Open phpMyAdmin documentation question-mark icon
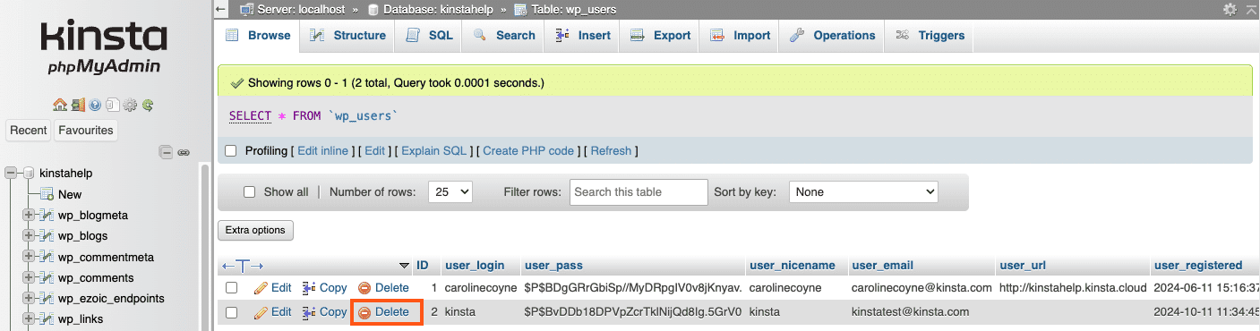The width and height of the screenshot is (1260, 331). pyautogui.click(x=95, y=105)
